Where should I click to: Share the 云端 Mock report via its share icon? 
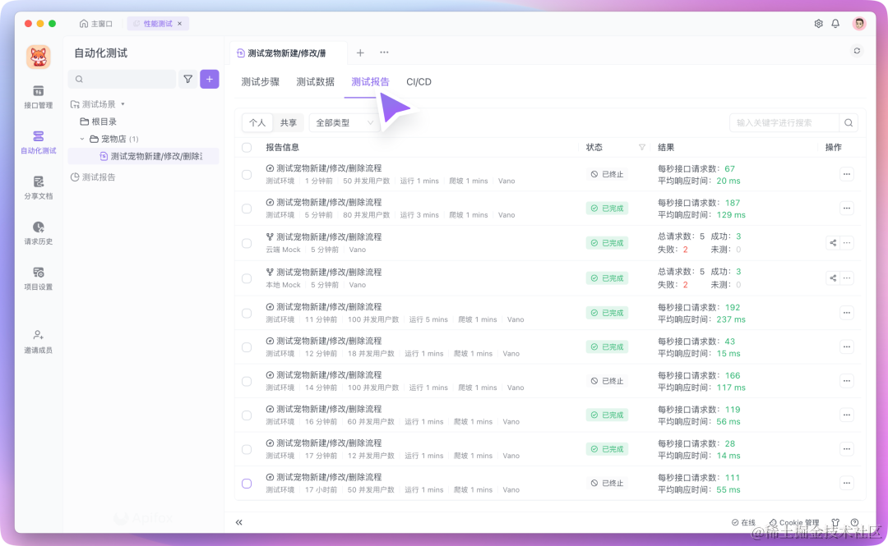point(832,243)
